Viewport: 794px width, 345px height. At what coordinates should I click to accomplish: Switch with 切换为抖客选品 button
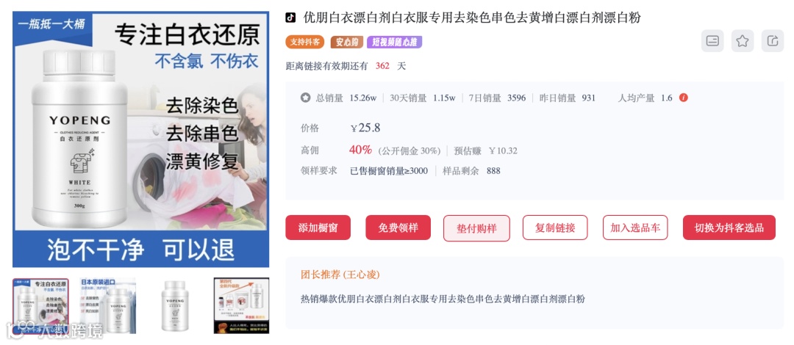coord(729,228)
